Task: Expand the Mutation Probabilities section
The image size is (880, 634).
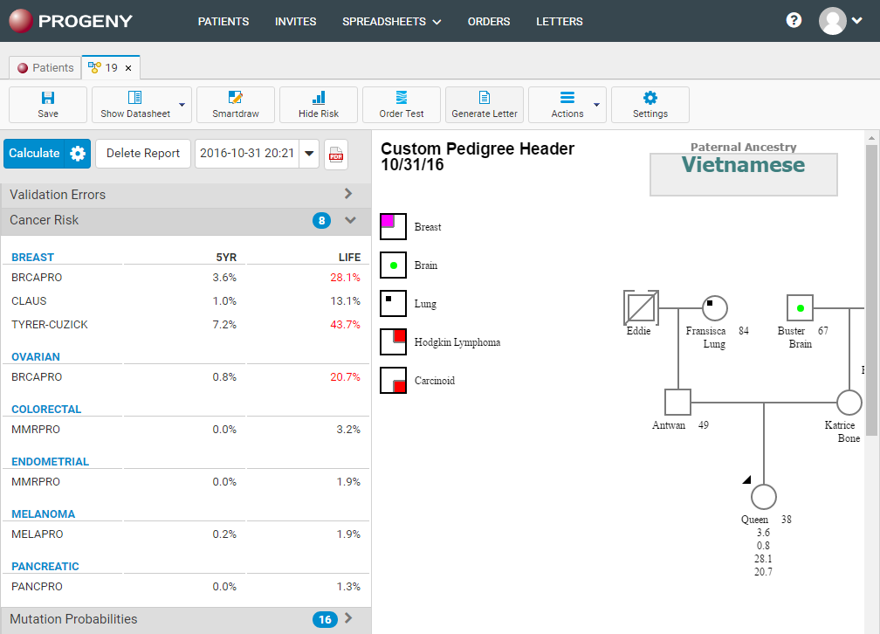Action: pyautogui.click(x=348, y=618)
